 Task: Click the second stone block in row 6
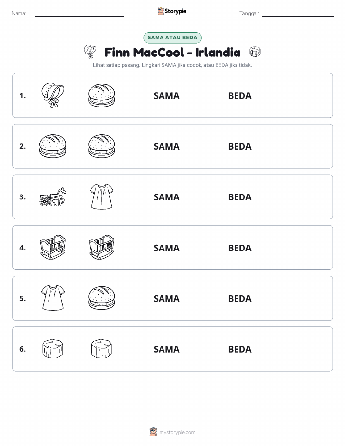[x=102, y=349]
